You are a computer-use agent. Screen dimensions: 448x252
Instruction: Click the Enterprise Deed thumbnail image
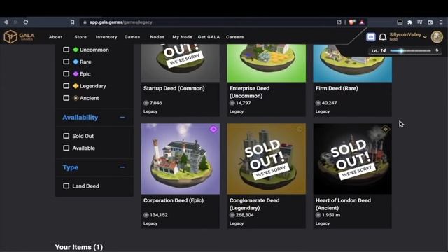click(x=266, y=63)
